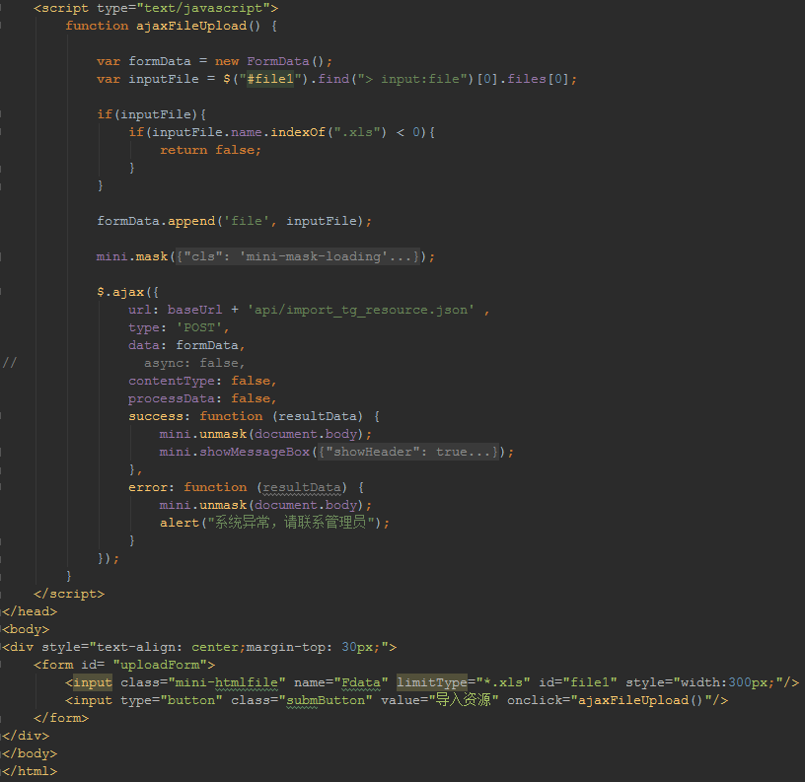The image size is (805, 782).
Task: Click the "导入资源" button value
Action: pos(463,700)
